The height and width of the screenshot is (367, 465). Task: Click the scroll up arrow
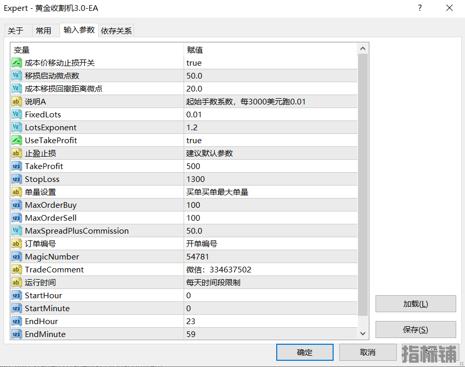pyautogui.click(x=363, y=49)
